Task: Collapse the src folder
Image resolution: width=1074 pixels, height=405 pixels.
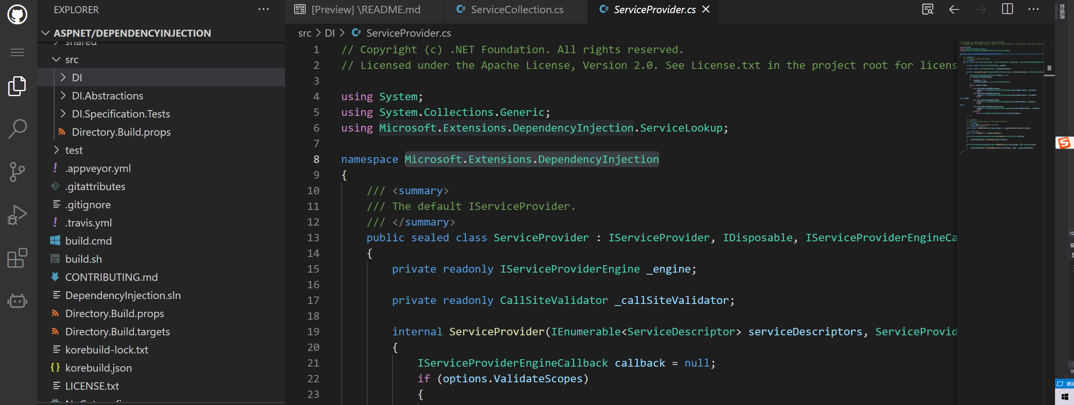Action: 56,59
